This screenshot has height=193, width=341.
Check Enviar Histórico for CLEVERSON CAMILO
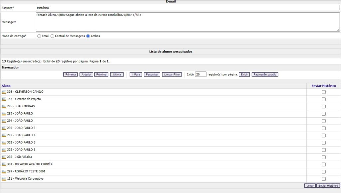[324, 92]
